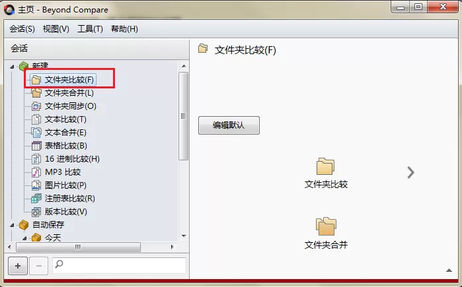The height and width of the screenshot is (287, 462).
Task: Select the 图片比较(P) picture compare icon
Action: point(36,185)
